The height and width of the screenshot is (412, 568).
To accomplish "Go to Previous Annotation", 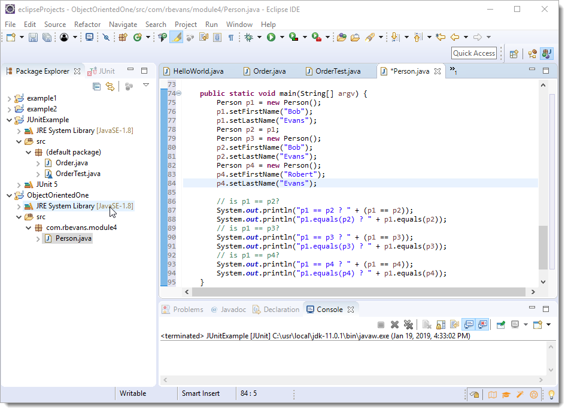I will coord(418,37).
